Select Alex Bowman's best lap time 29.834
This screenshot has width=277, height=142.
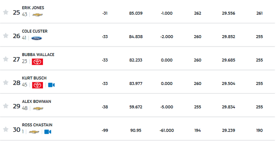click(229, 107)
